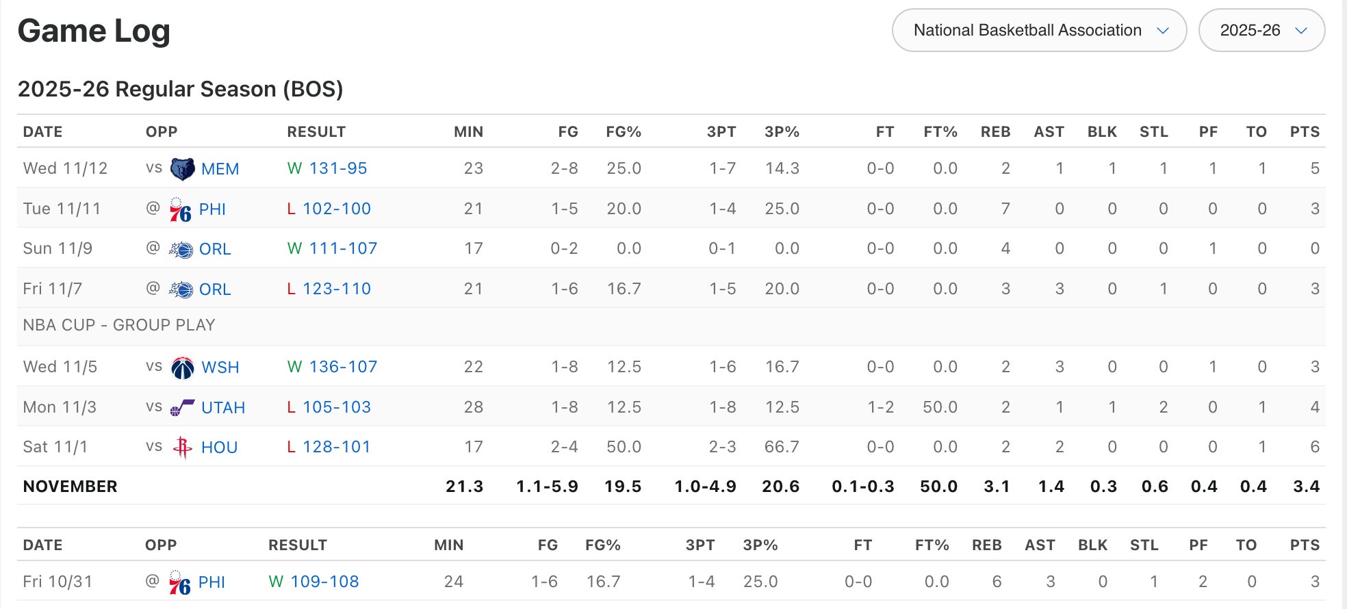This screenshot has height=609, width=1347.
Task: Open the 2025-26 season dropdown
Action: (1261, 30)
